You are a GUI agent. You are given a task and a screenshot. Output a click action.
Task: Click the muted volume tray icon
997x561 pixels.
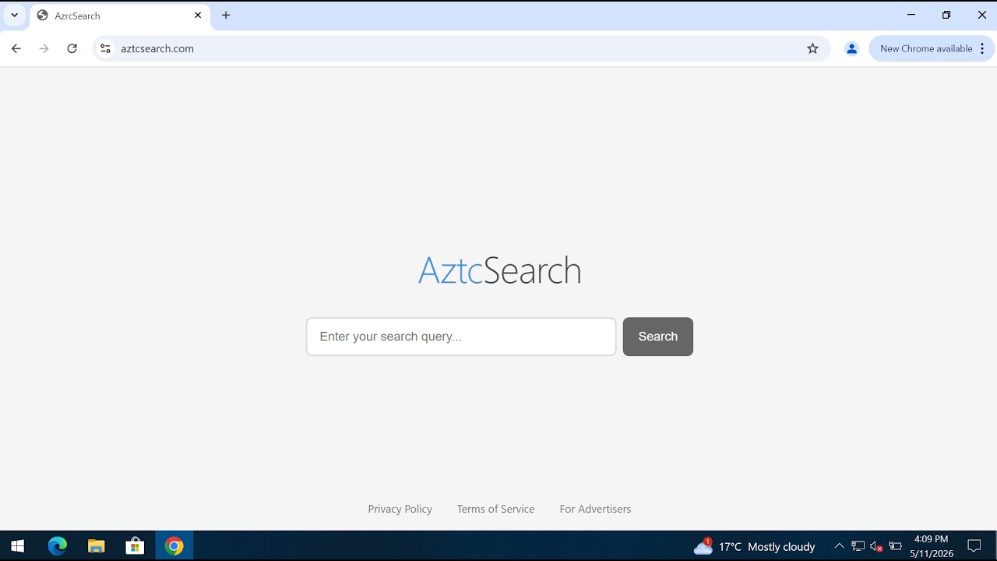tap(876, 546)
